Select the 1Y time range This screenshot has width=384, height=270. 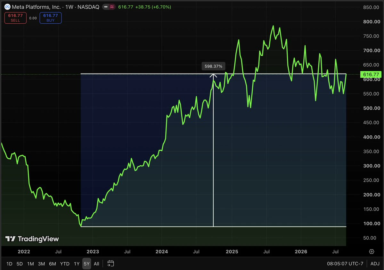77,264
